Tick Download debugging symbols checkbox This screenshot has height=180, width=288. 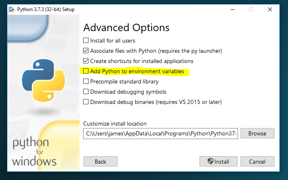pyautogui.click(x=86, y=92)
